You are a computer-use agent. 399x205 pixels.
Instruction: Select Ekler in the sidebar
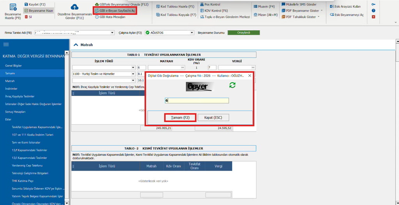8,119
